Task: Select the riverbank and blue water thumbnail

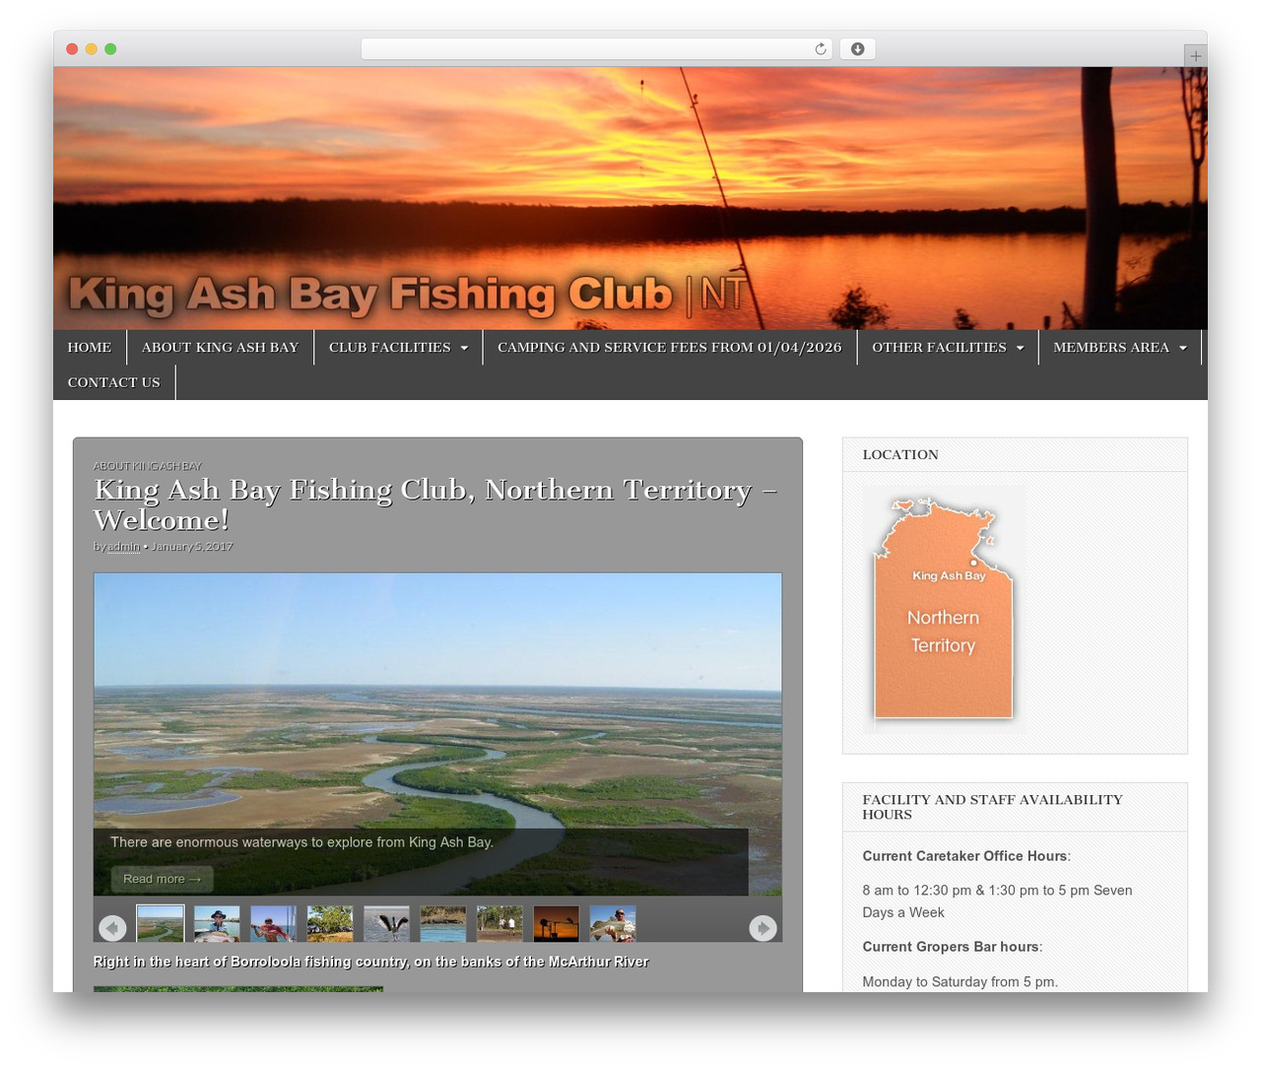Action: pyautogui.click(x=443, y=924)
